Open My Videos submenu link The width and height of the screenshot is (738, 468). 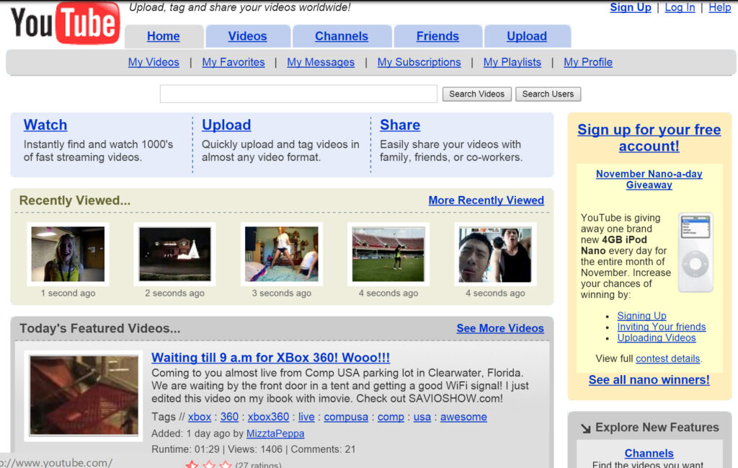tap(154, 62)
